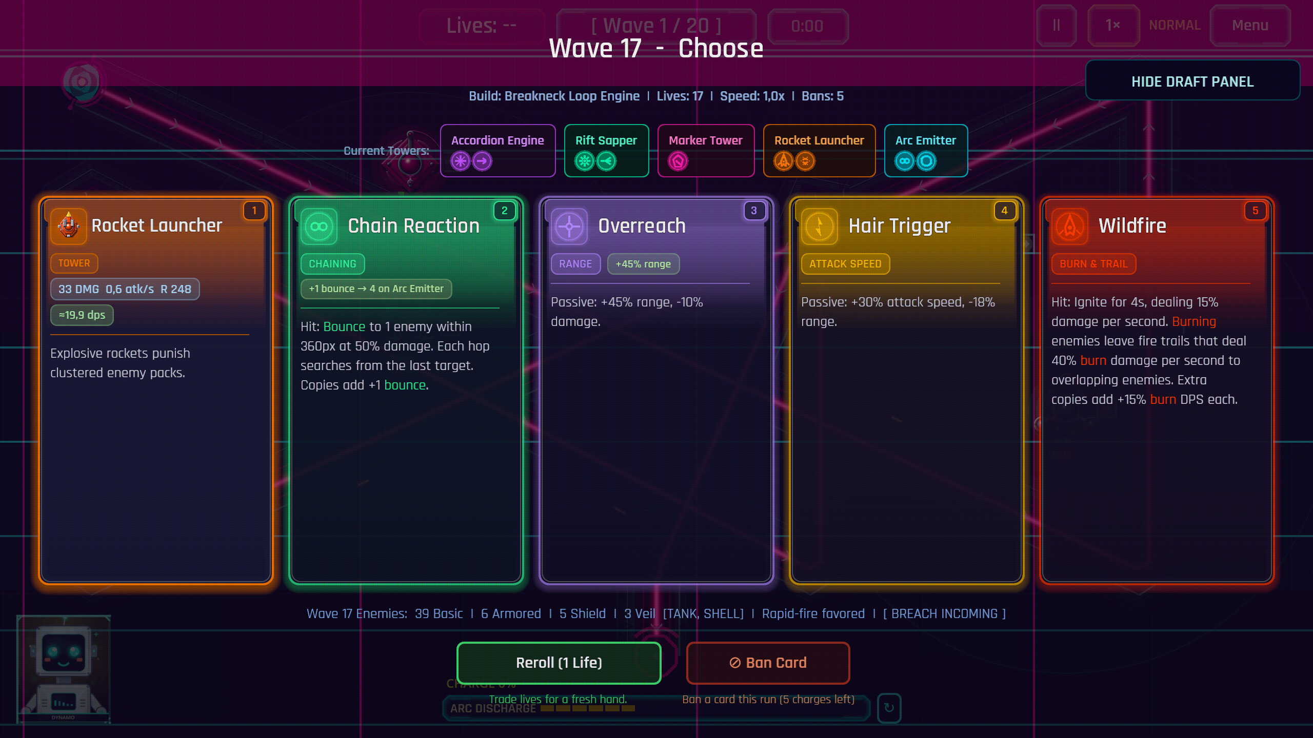The width and height of the screenshot is (1313, 738).
Task: Choose the Rocket Launcher card title
Action: pos(157,225)
